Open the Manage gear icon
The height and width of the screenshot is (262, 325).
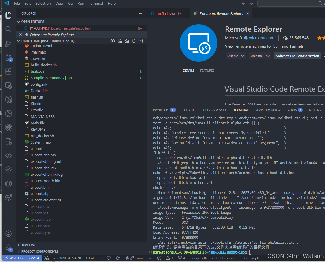click(9, 248)
